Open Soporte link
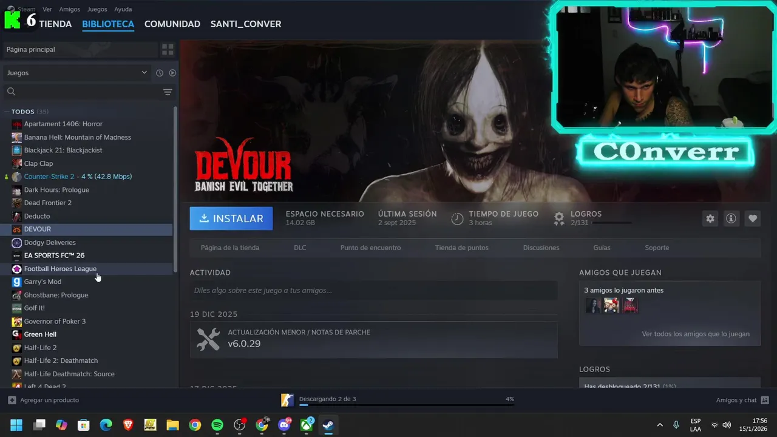 [657, 248]
